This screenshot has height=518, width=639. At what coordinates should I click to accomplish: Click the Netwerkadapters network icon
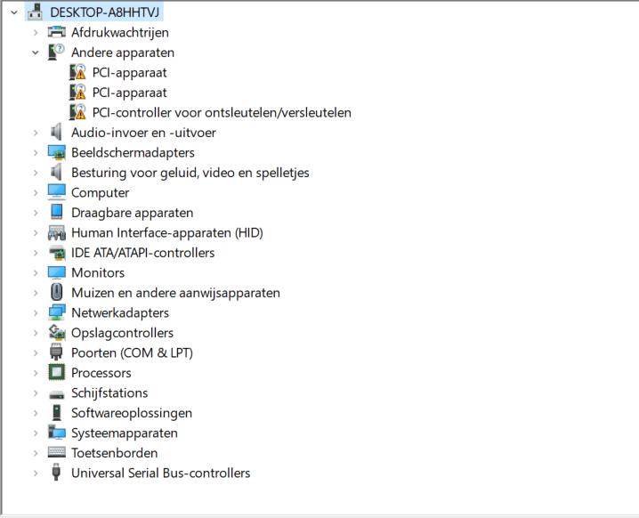coord(56,312)
